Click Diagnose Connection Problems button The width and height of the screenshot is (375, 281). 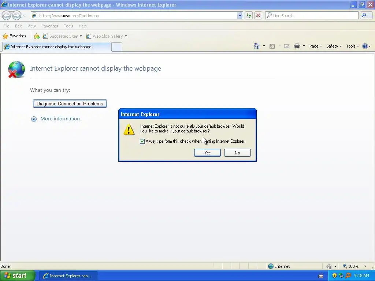(x=70, y=104)
